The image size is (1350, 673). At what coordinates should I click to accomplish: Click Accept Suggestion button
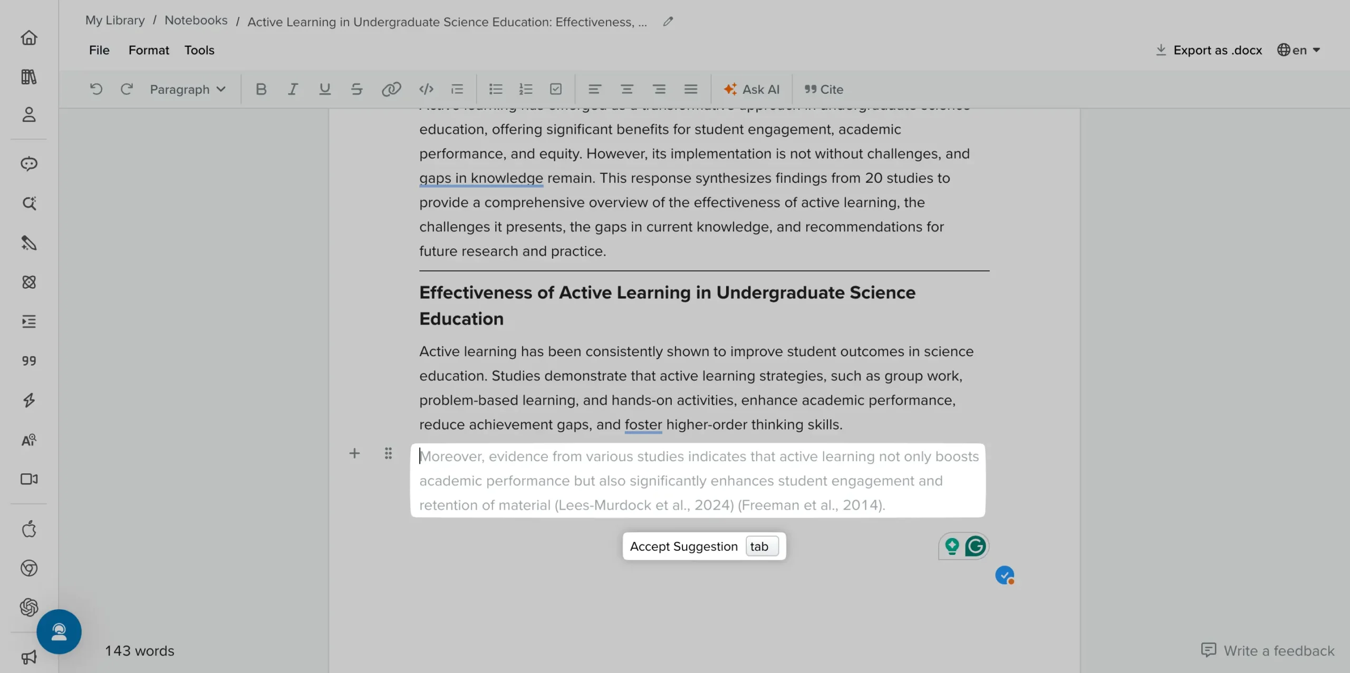(704, 547)
